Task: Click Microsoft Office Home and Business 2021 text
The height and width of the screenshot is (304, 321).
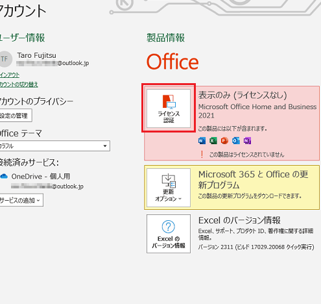Action: [257, 111]
